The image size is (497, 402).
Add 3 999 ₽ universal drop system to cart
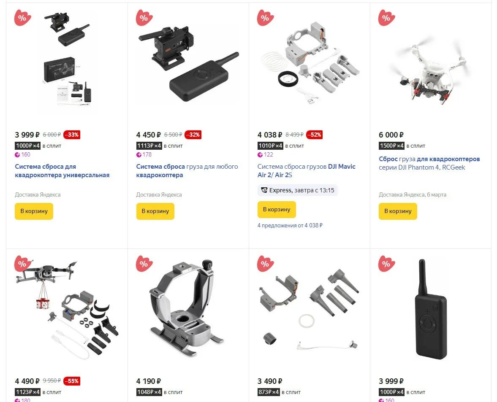(34, 211)
